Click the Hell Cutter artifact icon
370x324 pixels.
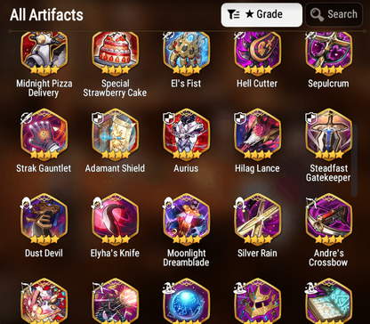click(x=257, y=53)
